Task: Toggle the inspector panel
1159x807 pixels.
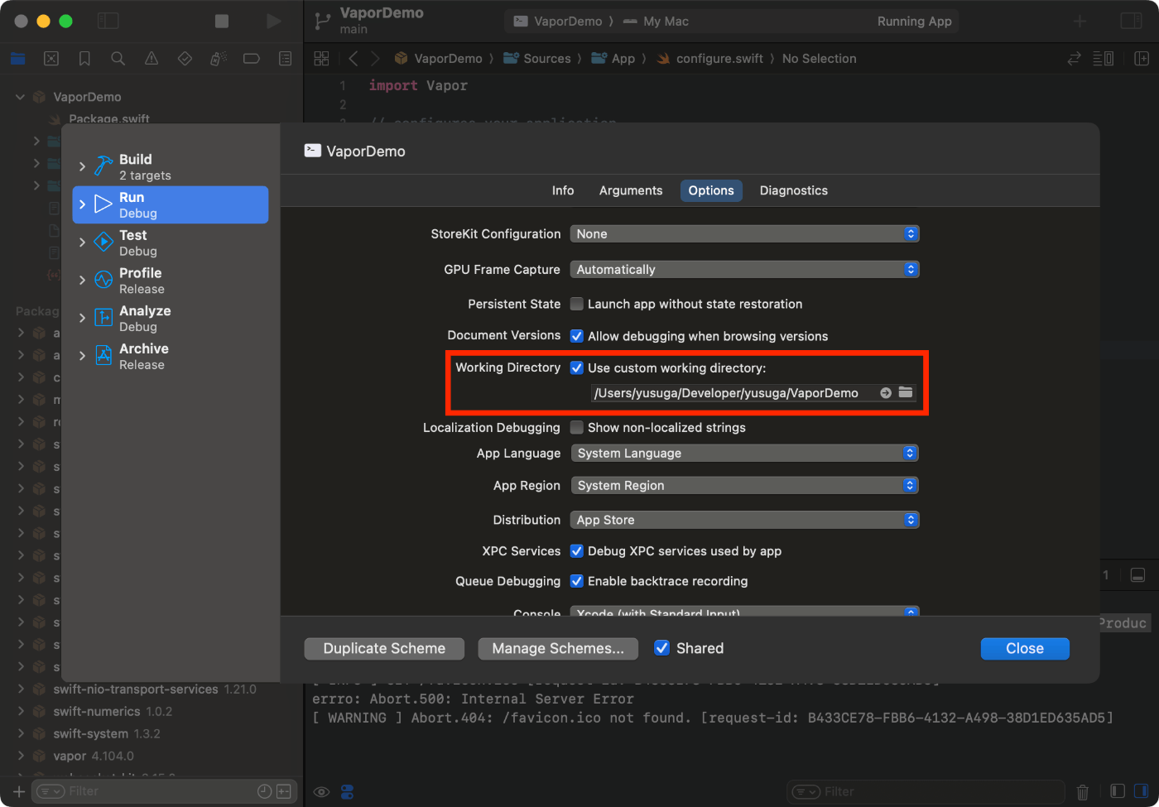Action: click(x=1131, y=22)
